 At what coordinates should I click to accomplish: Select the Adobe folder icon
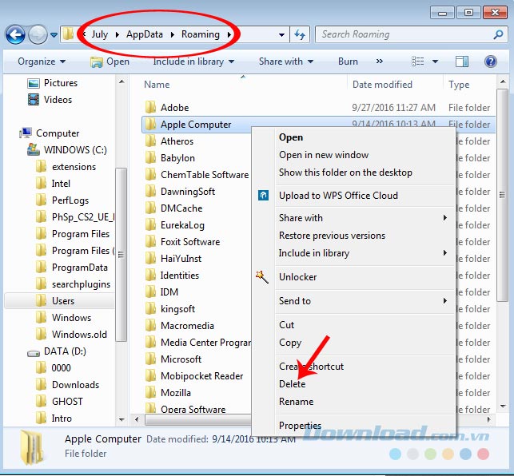coord(150,108)
